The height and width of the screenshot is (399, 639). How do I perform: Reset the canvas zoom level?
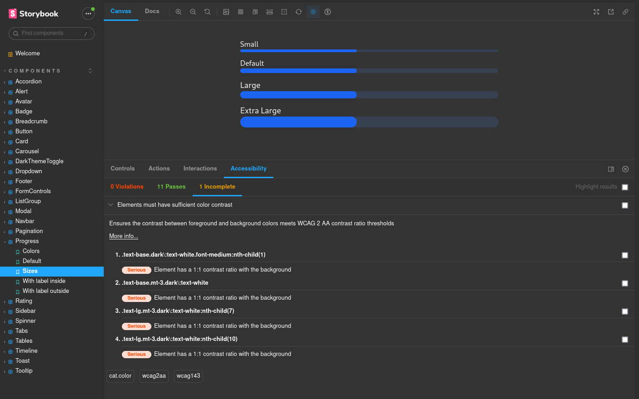coord(207,12)
